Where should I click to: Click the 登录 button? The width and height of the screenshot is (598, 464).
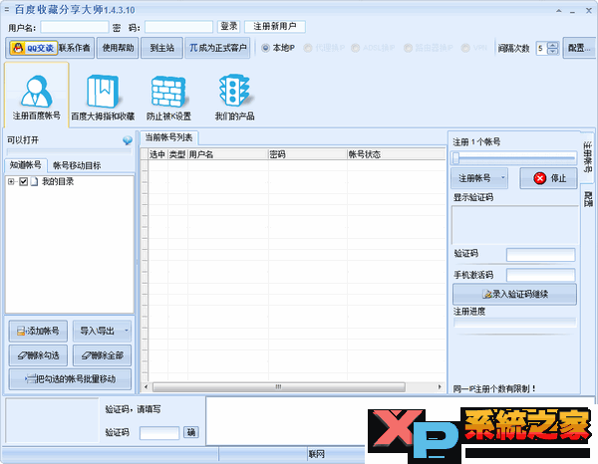(x=229, y=26)
